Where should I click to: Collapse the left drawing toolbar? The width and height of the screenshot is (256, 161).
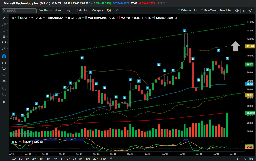[x=4, y=102]
